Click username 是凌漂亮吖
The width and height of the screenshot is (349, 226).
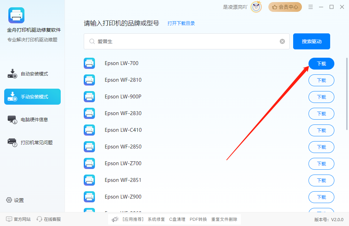point(235,7)
